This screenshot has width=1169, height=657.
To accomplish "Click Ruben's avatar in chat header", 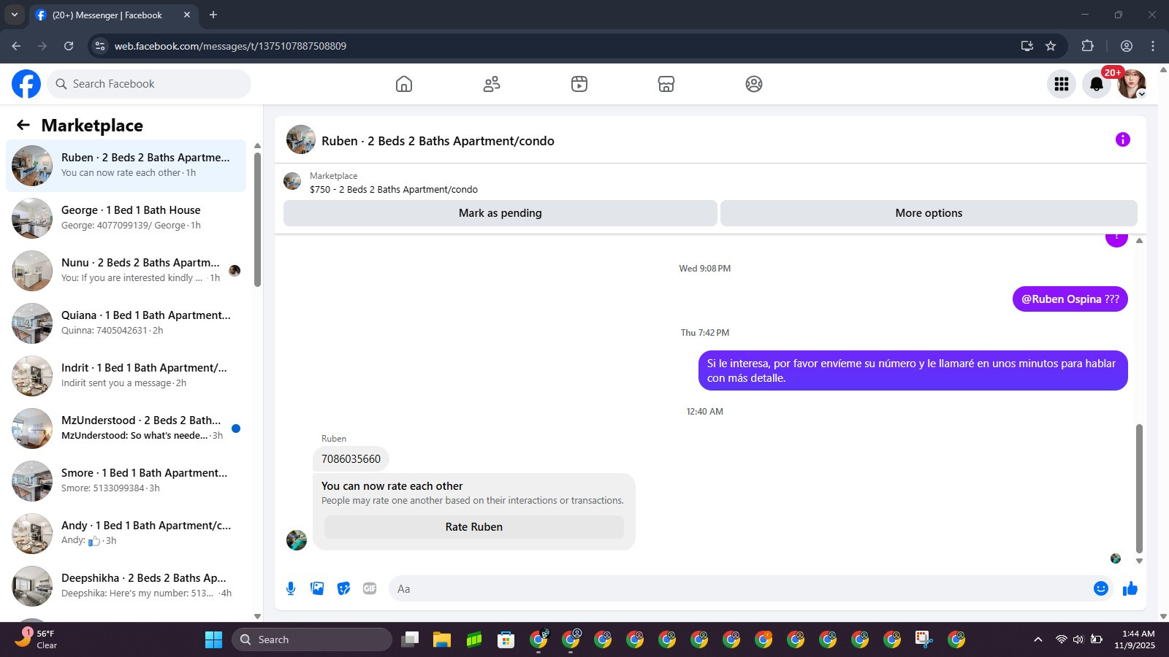I will click(301, 139).
